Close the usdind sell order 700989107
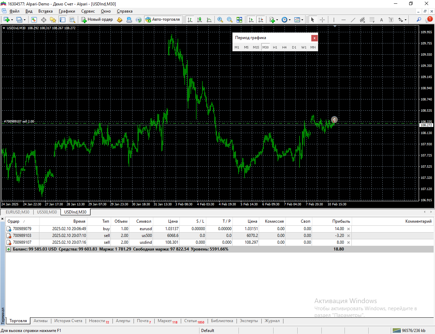435x334 pixels. [x=348, y=243]
